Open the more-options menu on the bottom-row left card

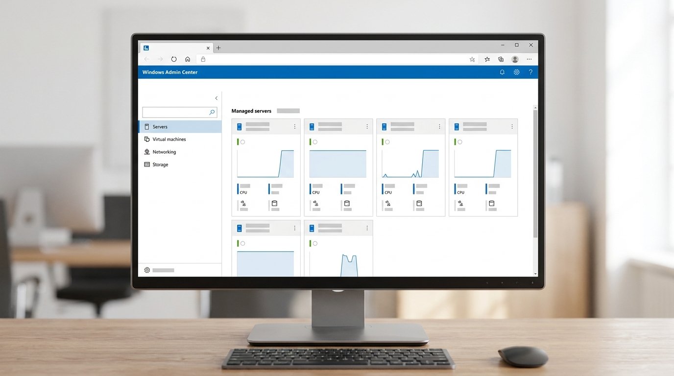pyautogui.click(x=295, y=228)
